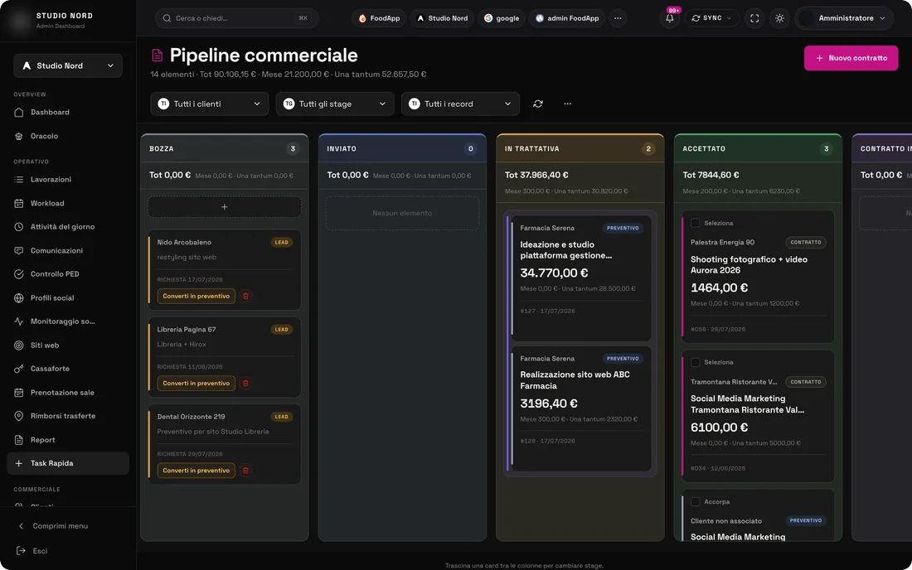Check Seleziona on Palestra Energia 90 card
912x570 pixels.
(x=695, y=223)
